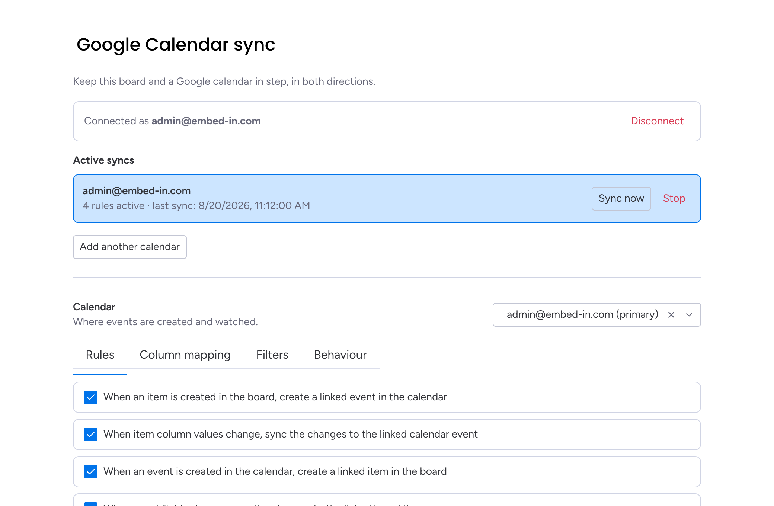Image resolution: width=774 pixels, height=506 pixels.
Task: Click Add another calendar
Action: point(129,247)
